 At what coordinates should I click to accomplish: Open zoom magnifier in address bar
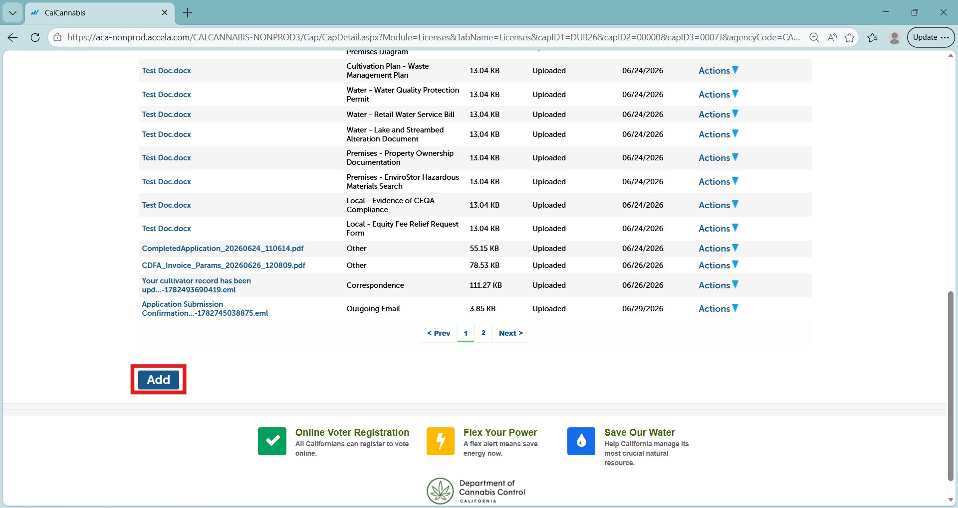(x=814, y=37)
